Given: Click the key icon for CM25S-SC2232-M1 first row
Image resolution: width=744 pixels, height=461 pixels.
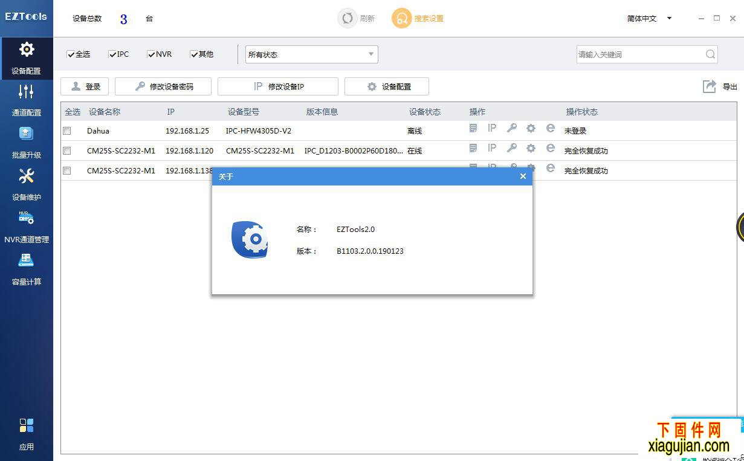Looking at the screenshot, I should (x=511, y=148).
